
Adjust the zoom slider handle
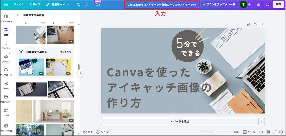coord(216,132)
